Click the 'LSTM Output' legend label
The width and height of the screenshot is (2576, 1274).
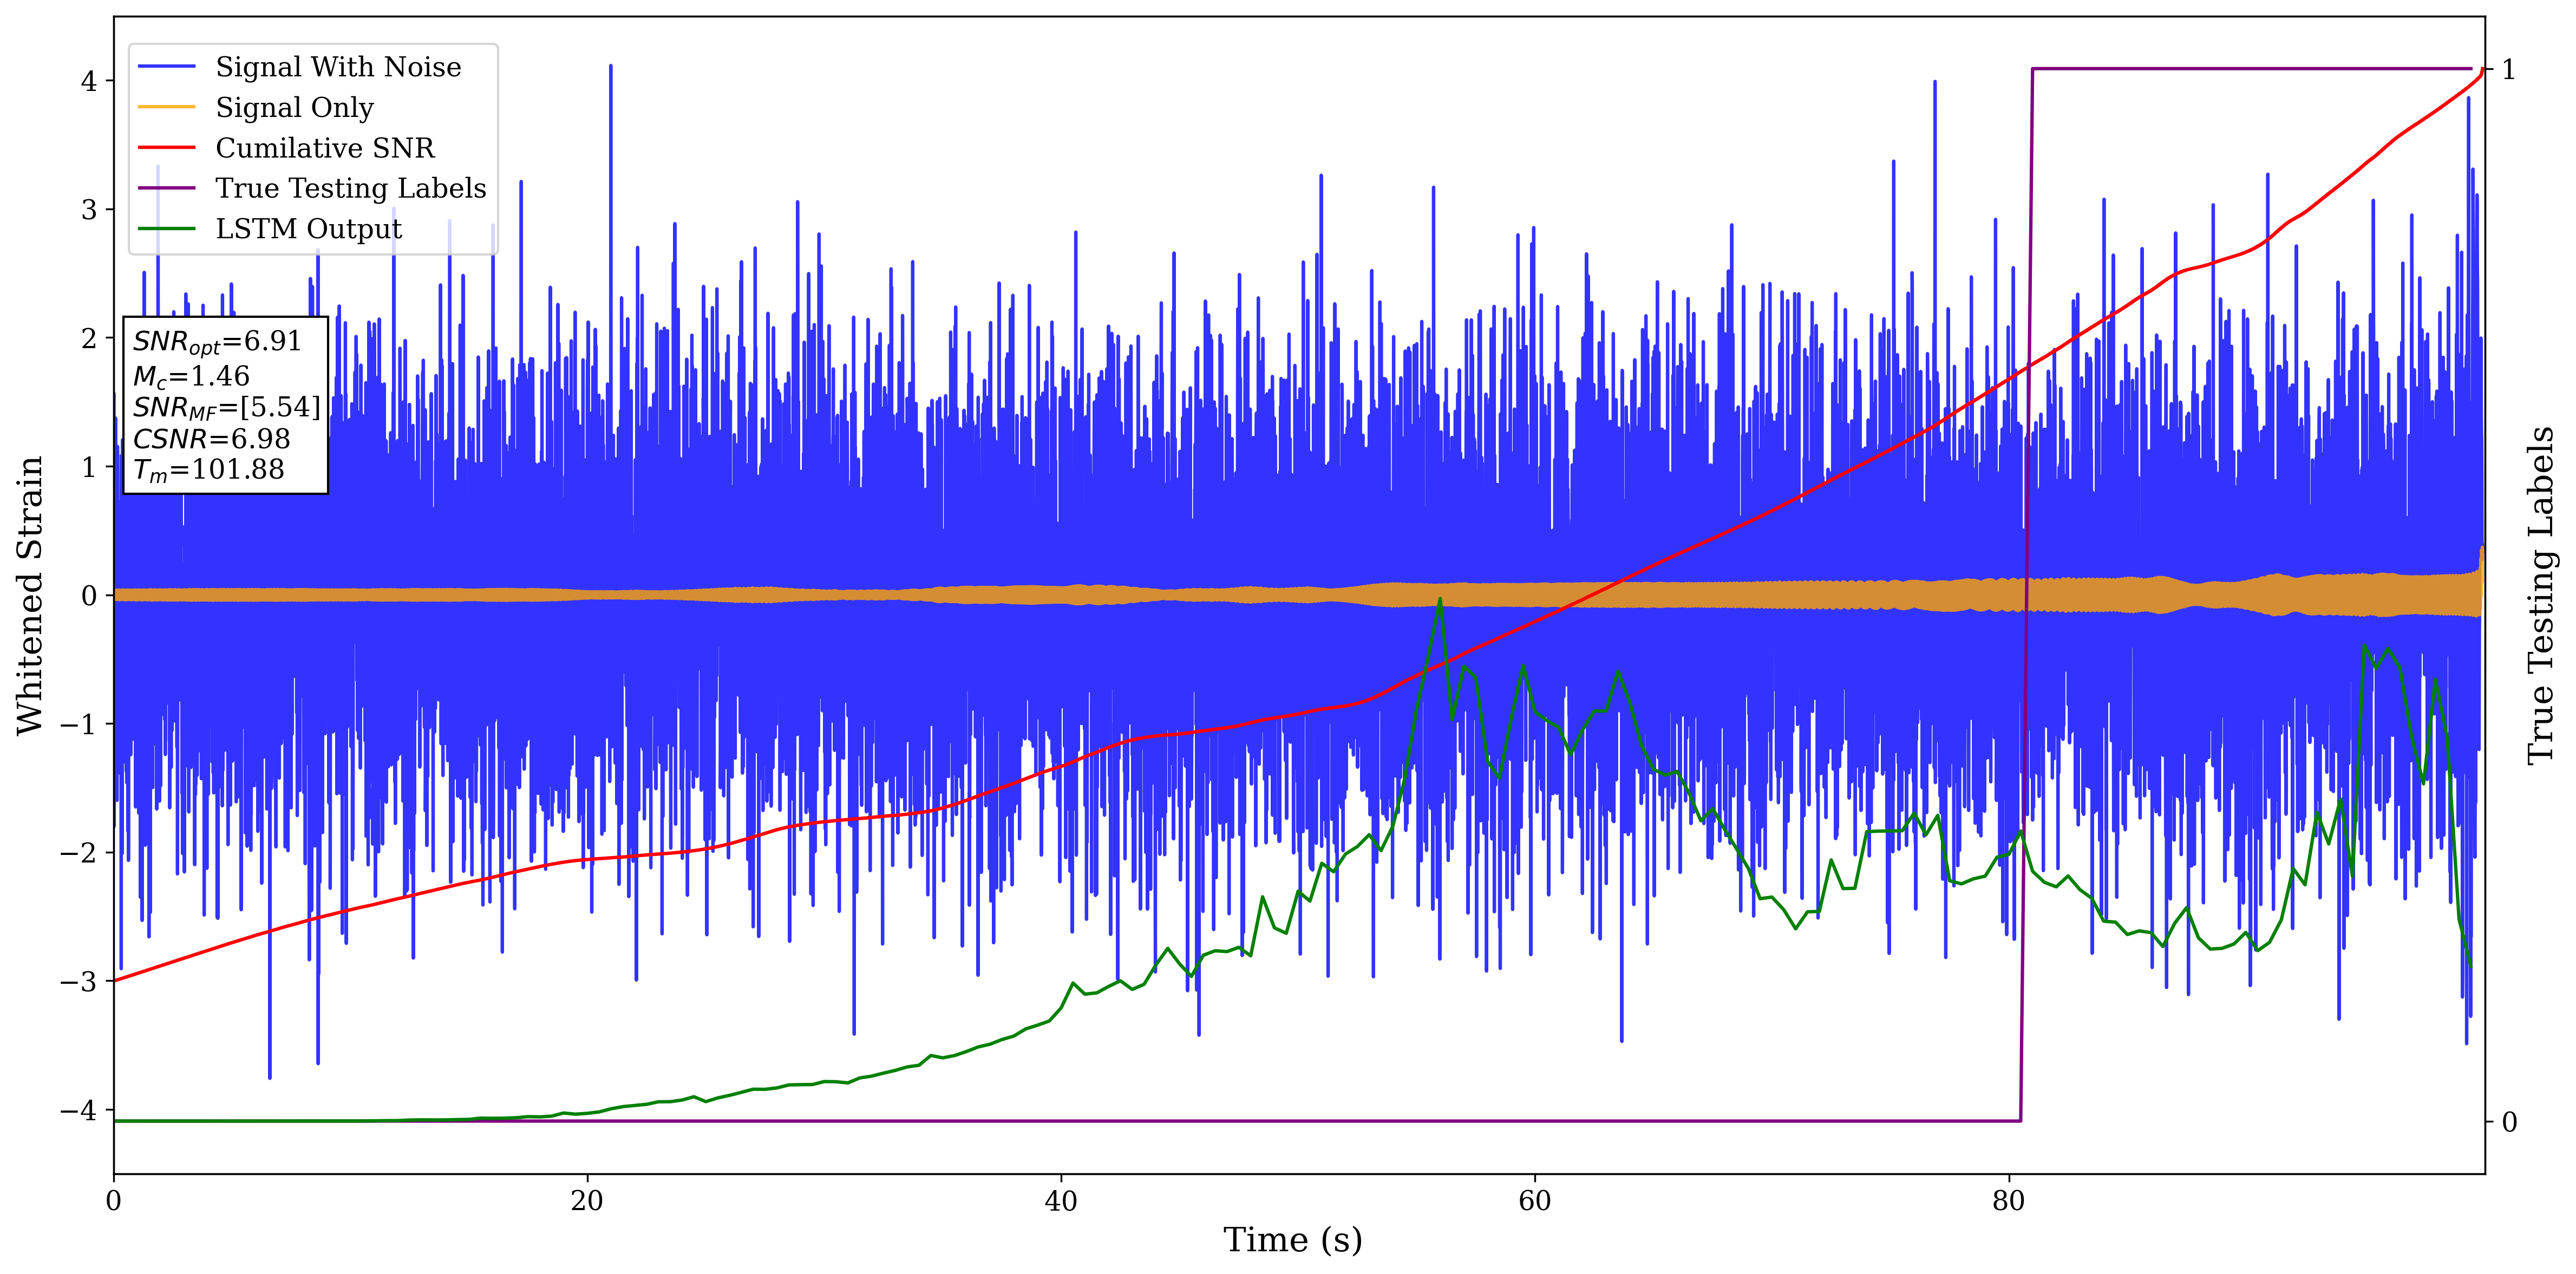308,229
